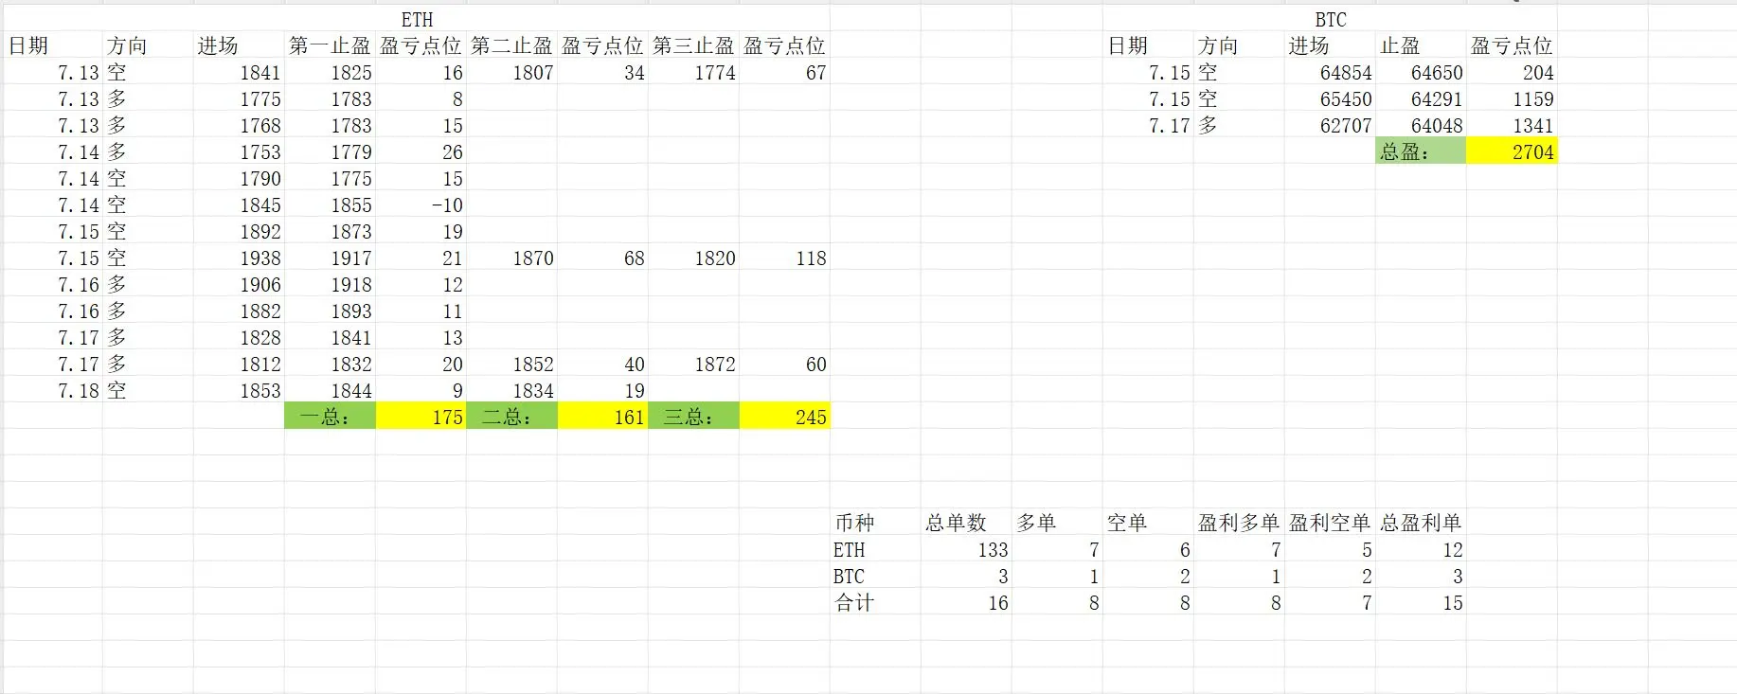Screen dimensions: 1737x694
Task: Select the yellow BTC total cell 2704
Action: pyautogui.click(x=1512, y=151)
